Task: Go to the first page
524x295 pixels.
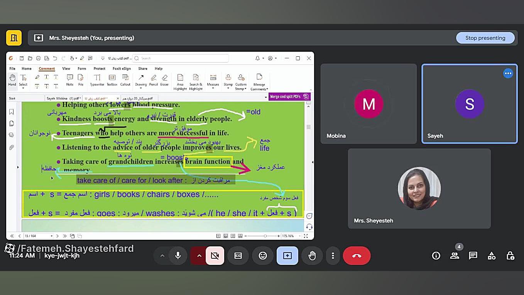Action: [x=12, y=236]
